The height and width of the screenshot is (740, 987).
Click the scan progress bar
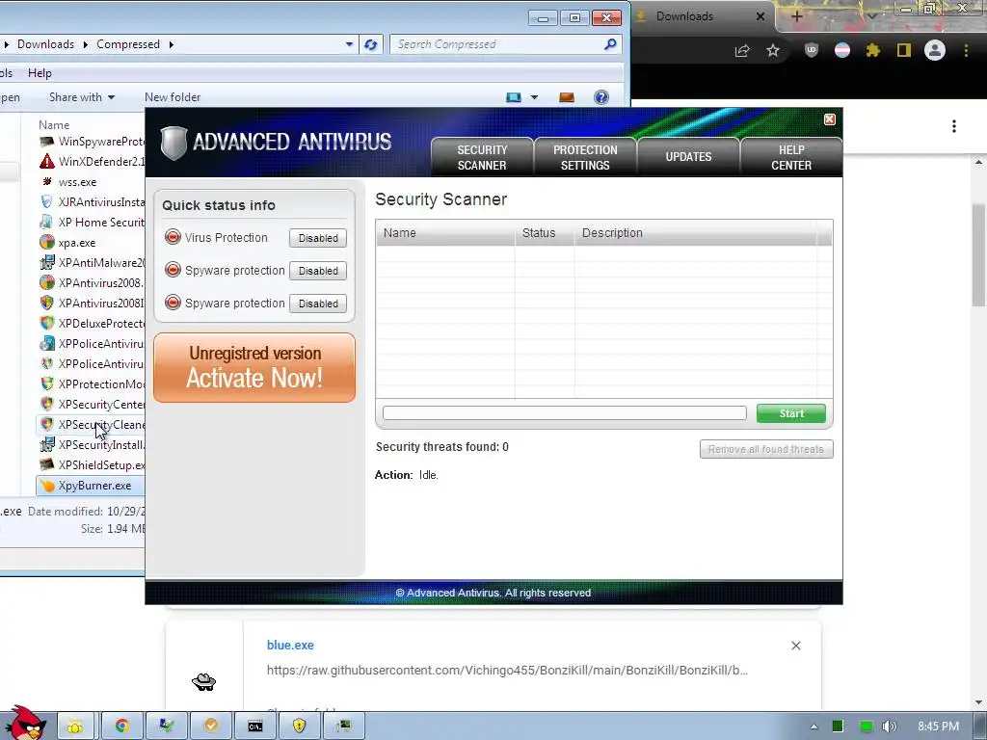point(565,412)
